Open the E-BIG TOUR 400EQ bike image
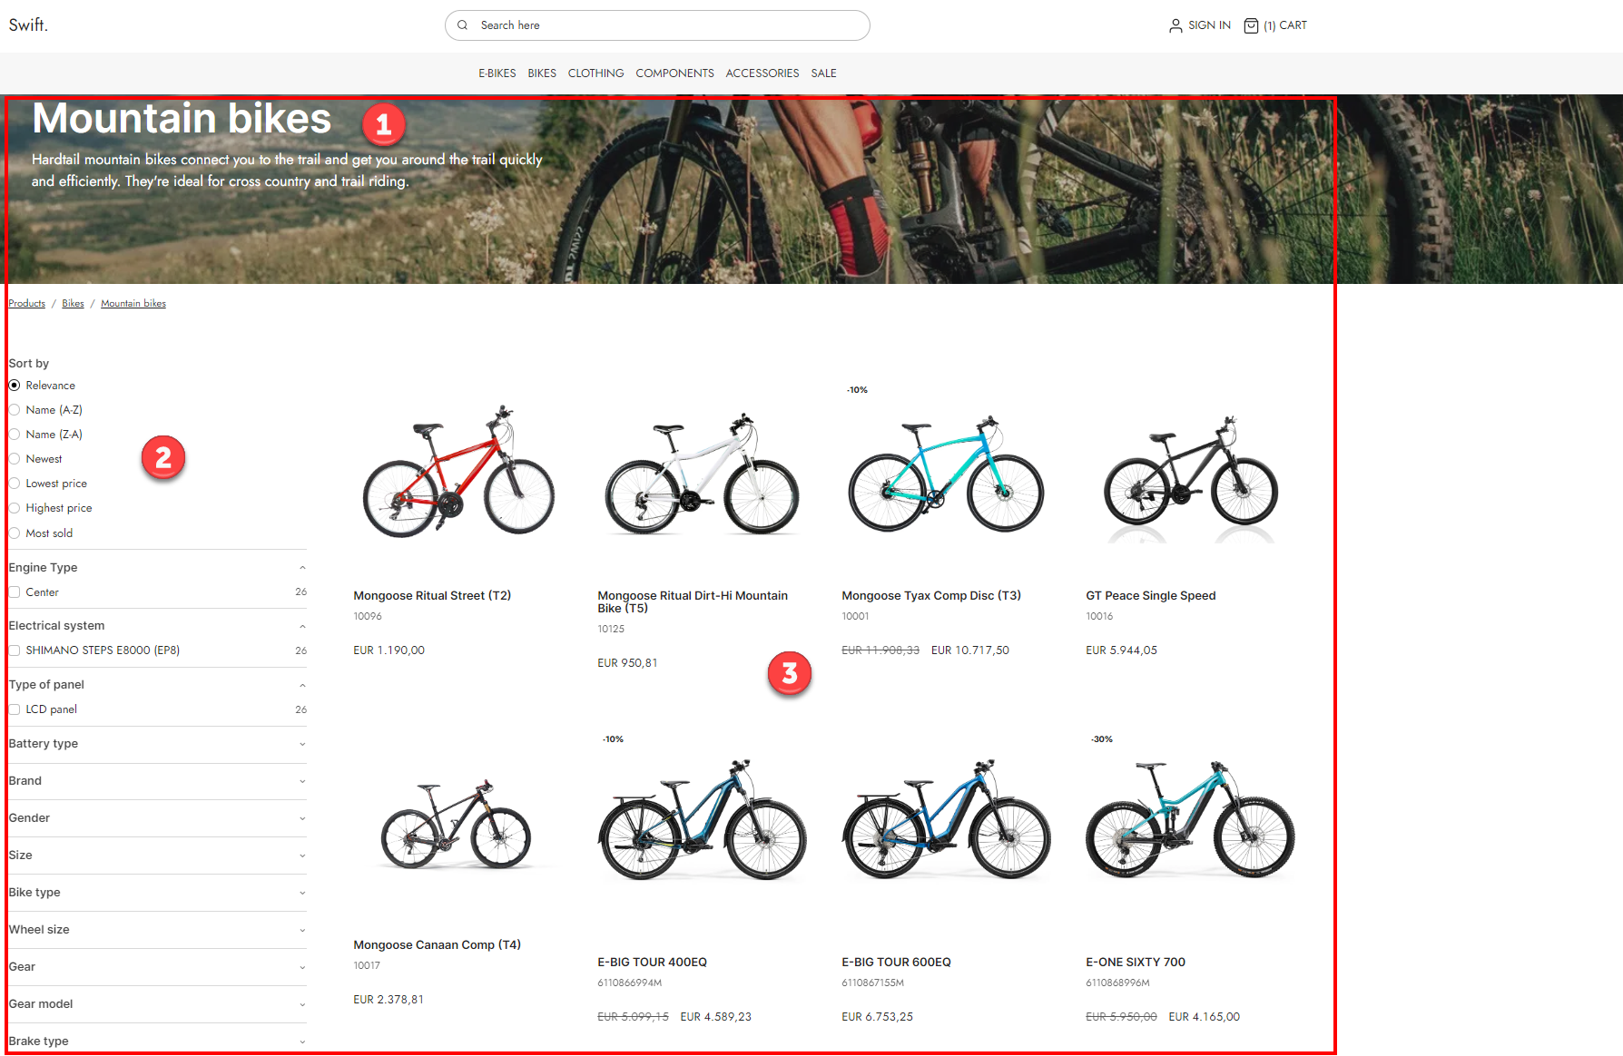 click(702, 819)
